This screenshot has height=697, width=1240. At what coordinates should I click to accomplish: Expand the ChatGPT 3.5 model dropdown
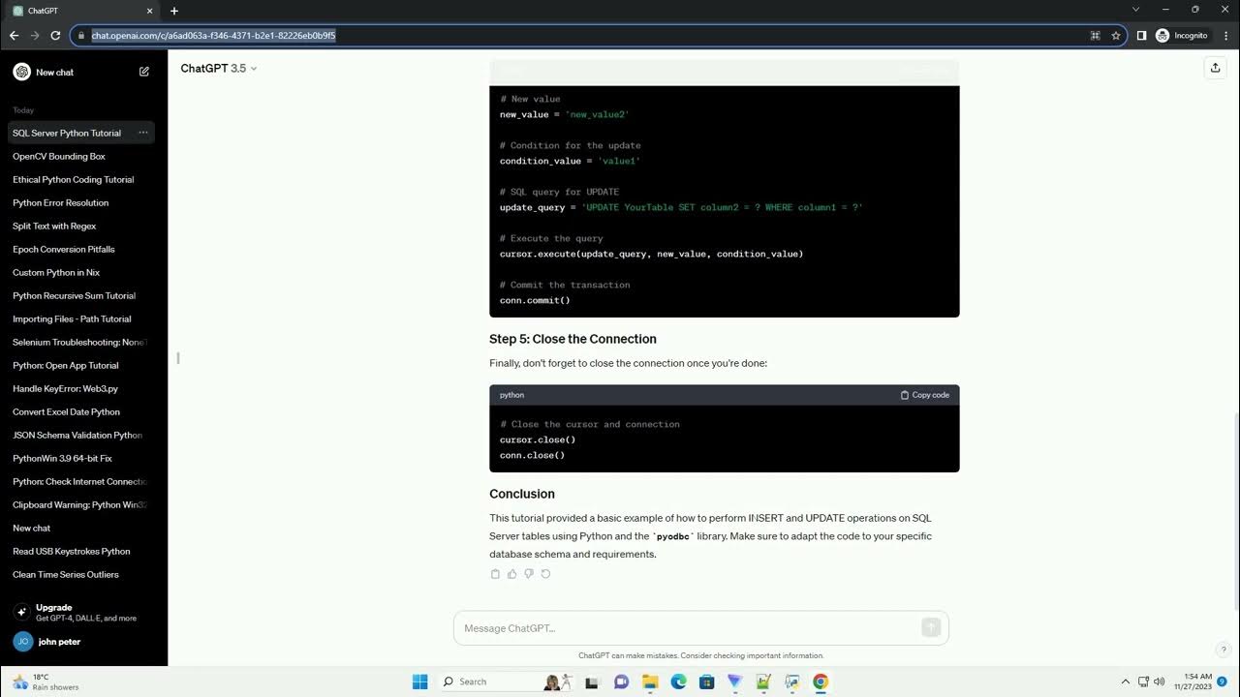click(219, 68)
